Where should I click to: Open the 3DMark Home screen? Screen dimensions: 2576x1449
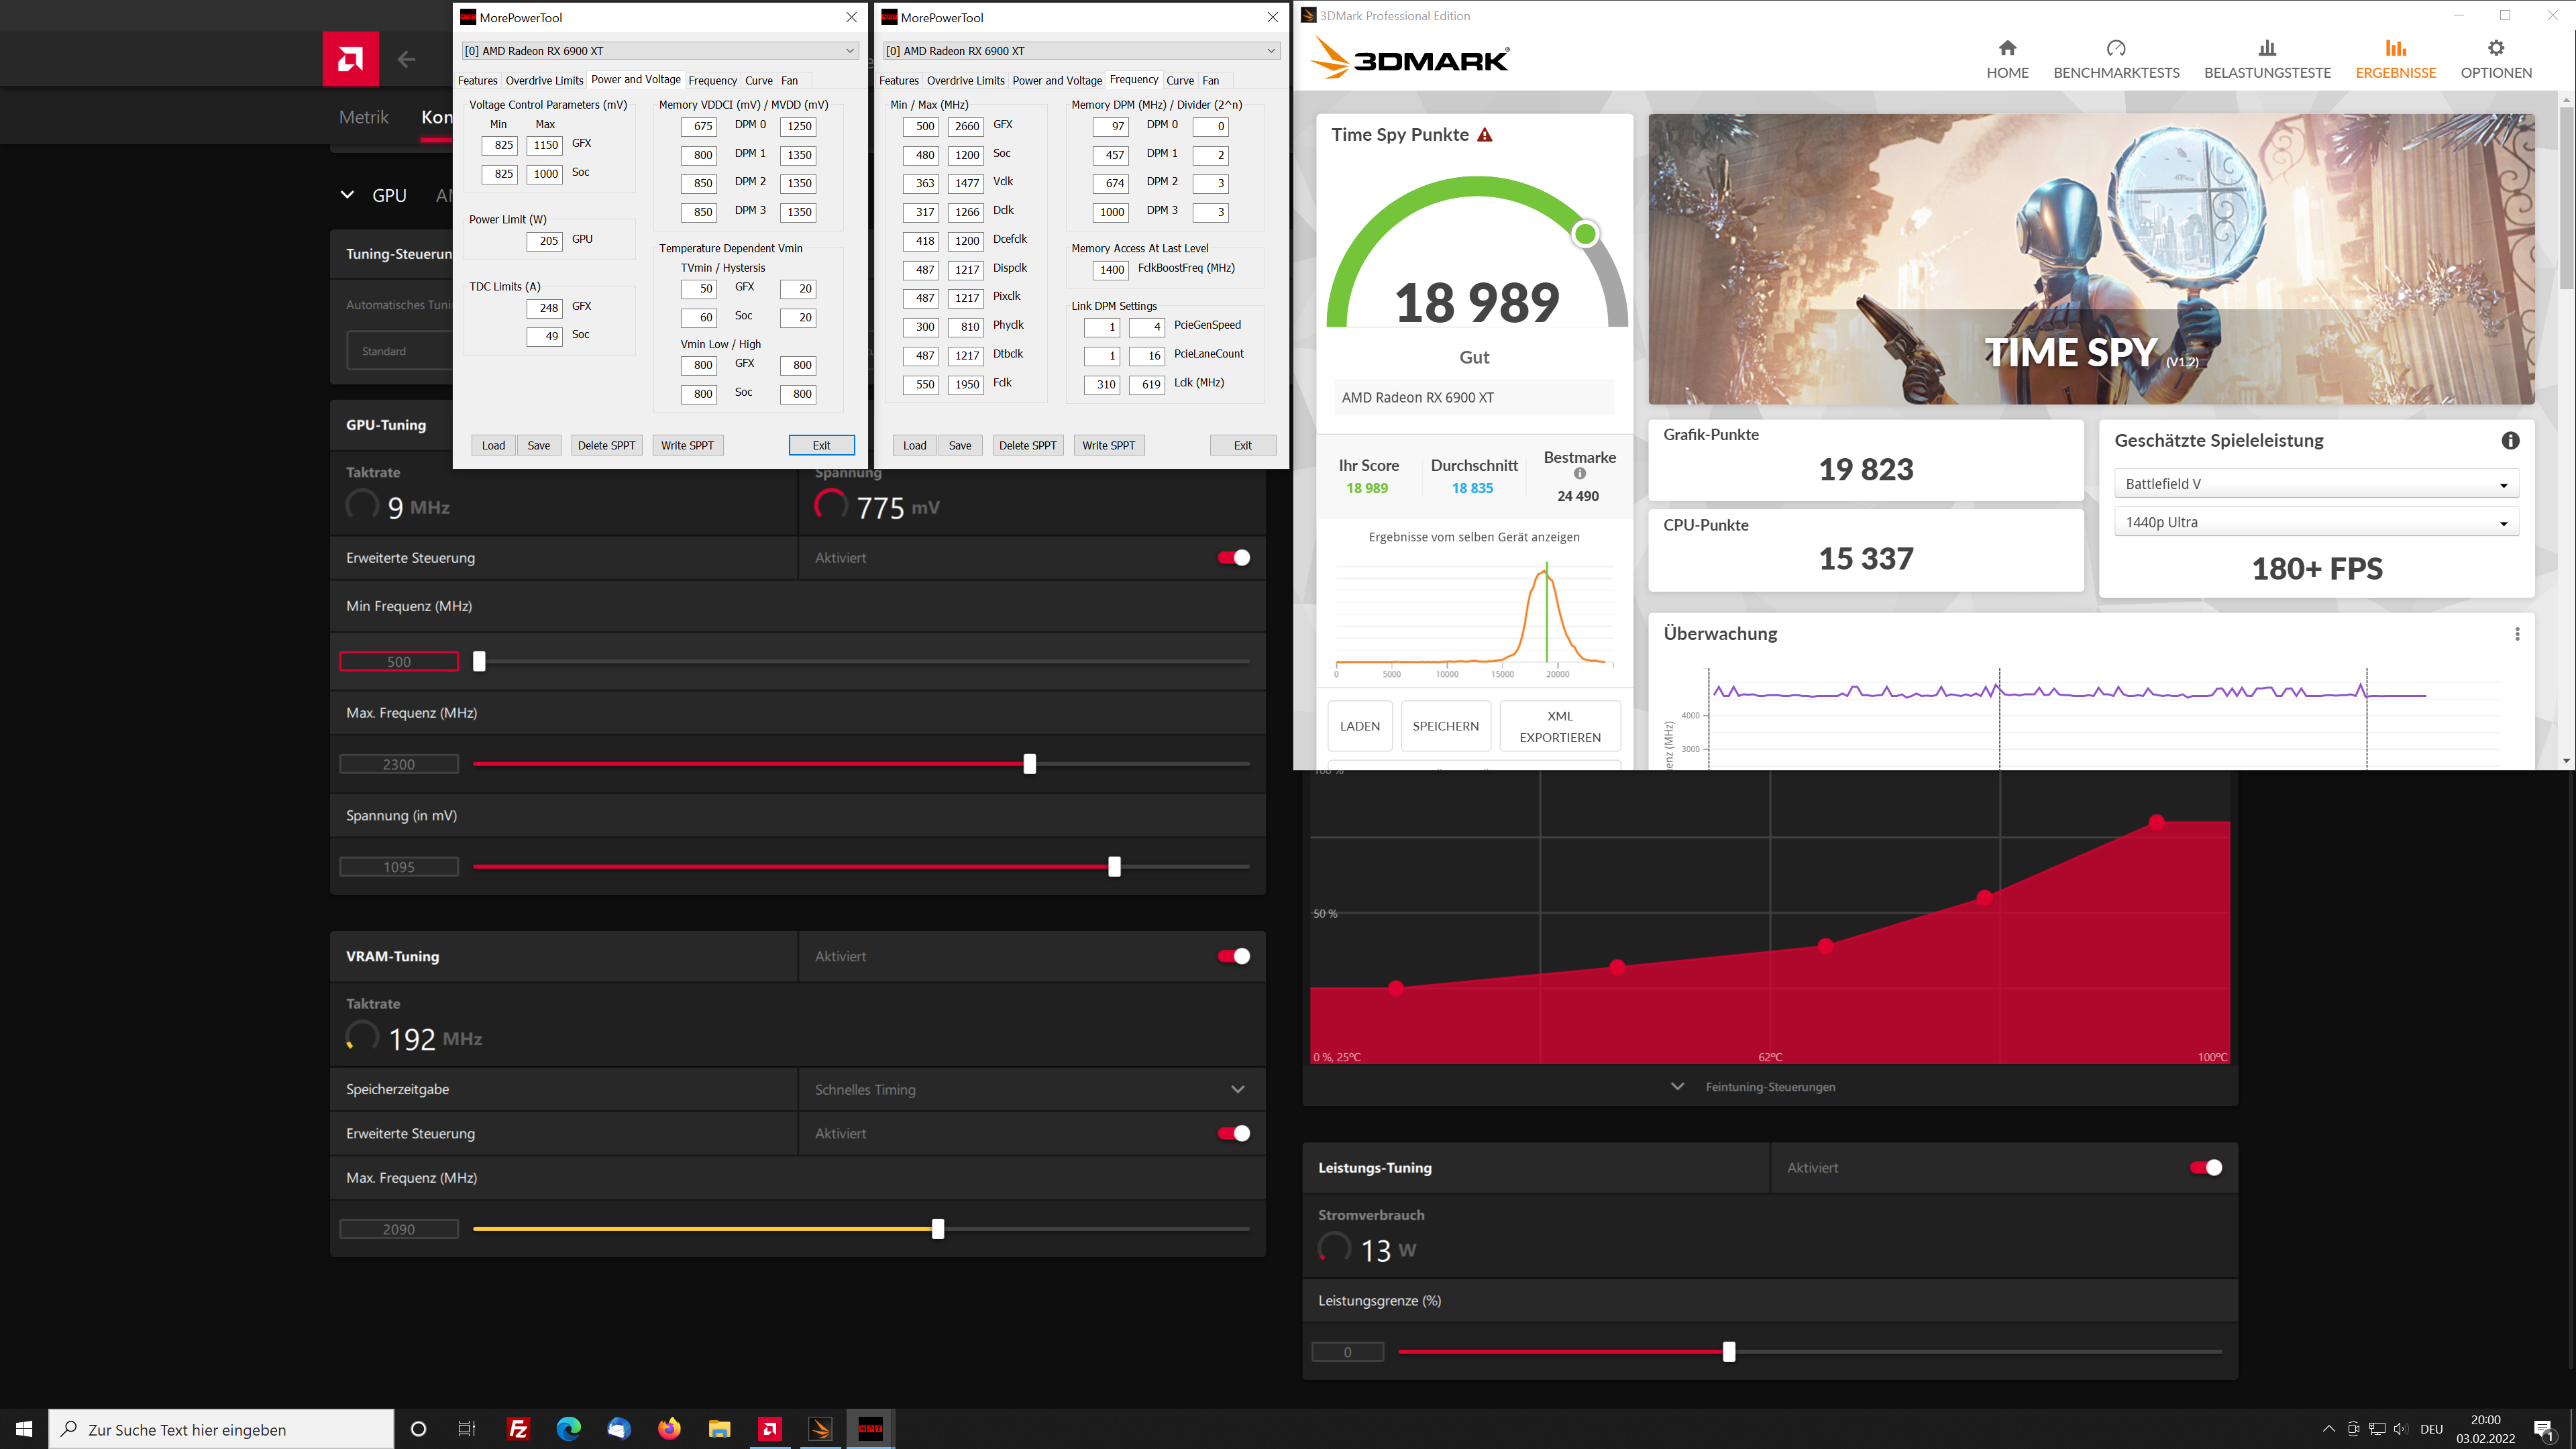pos(2007,57)
